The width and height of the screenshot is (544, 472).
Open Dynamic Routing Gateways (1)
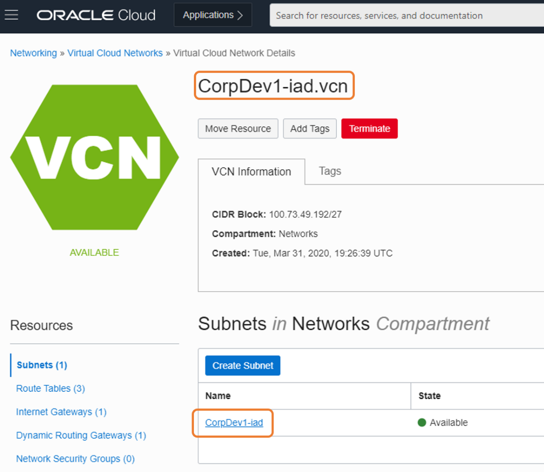[x=81, y=435]
